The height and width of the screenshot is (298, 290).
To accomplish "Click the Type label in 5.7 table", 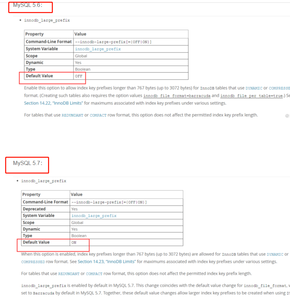I will [x=27, y=236].
